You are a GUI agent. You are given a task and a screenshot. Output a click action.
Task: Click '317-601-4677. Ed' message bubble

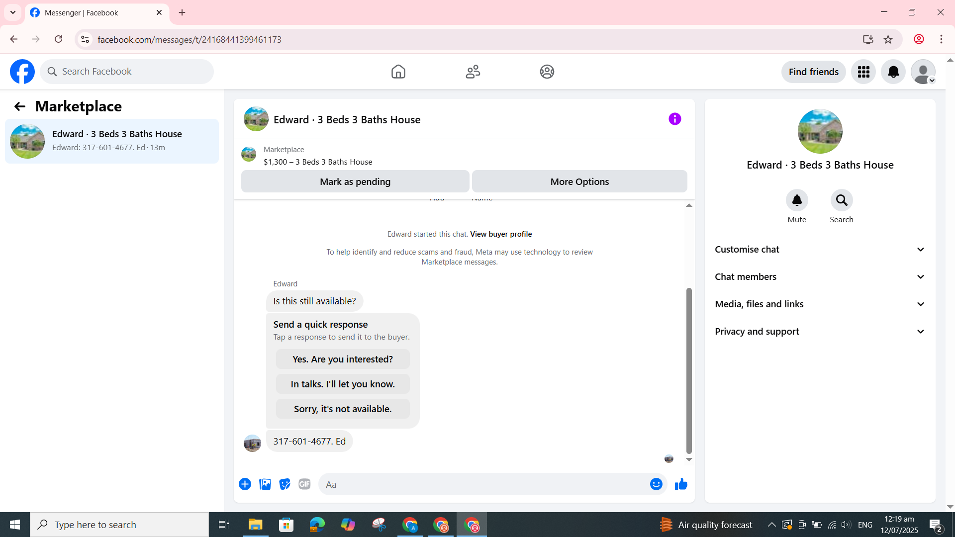pos(309,442)
